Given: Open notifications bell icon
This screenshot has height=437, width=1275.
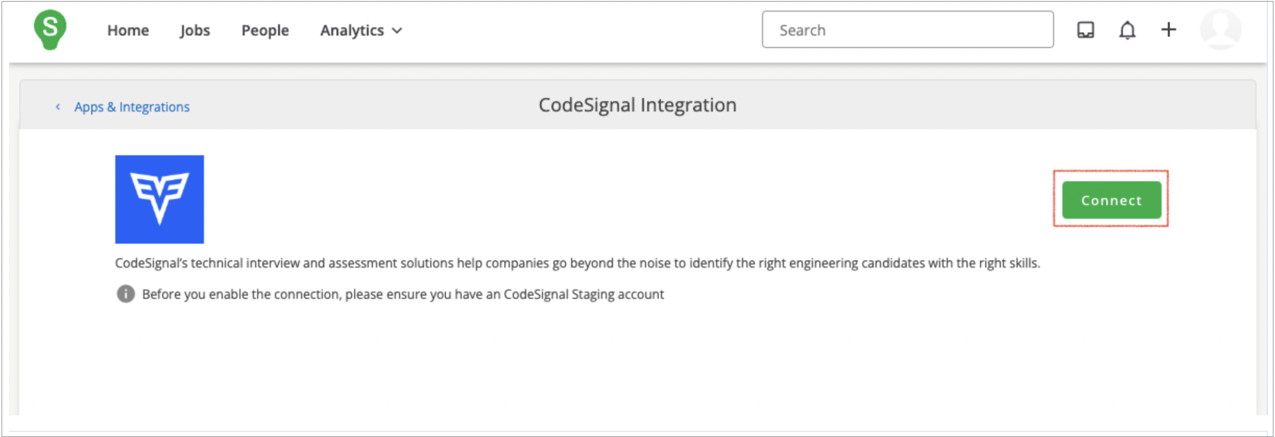Looking at the screenshot, I should pos(1127,30).
